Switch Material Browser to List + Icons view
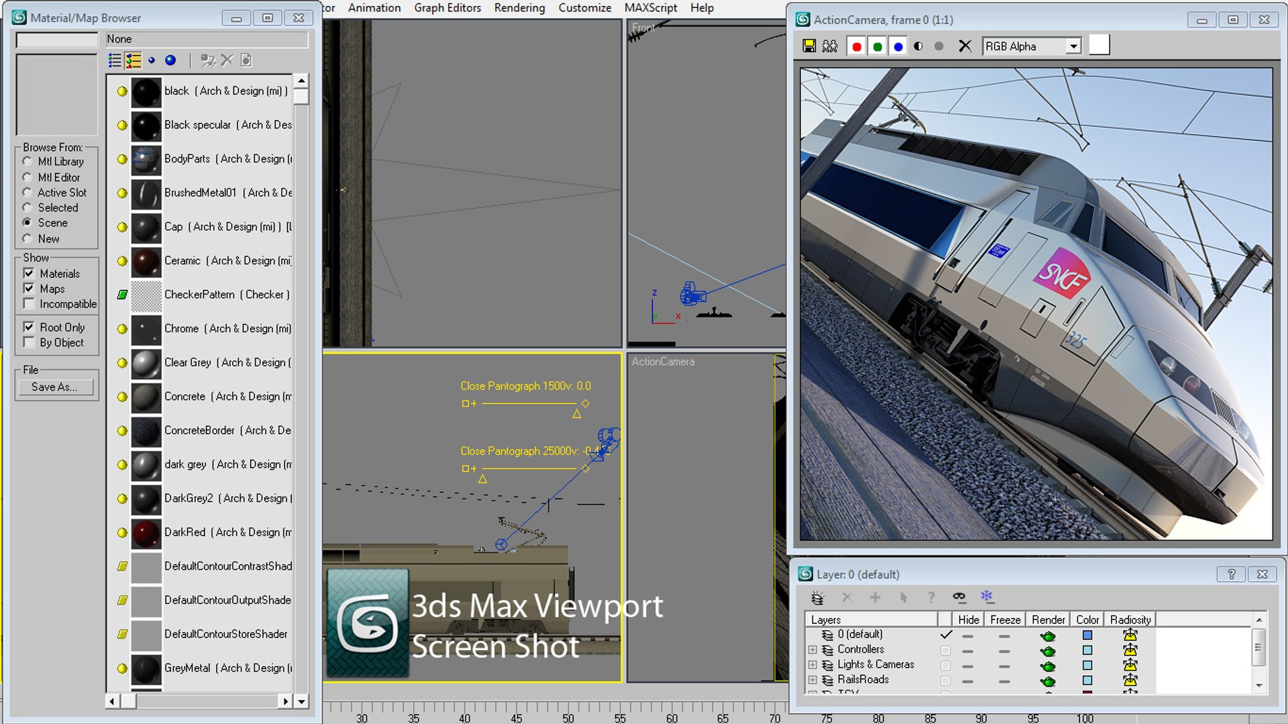The width and height of the screenshot is (1288, 724). [133, 60]
